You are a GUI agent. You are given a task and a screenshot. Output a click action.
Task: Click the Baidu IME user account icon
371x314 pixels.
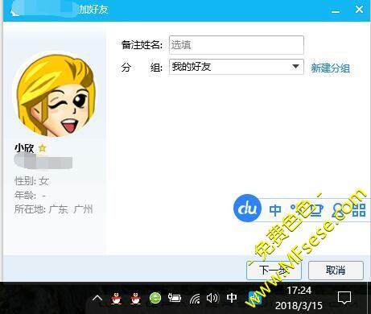coord(338,210)
